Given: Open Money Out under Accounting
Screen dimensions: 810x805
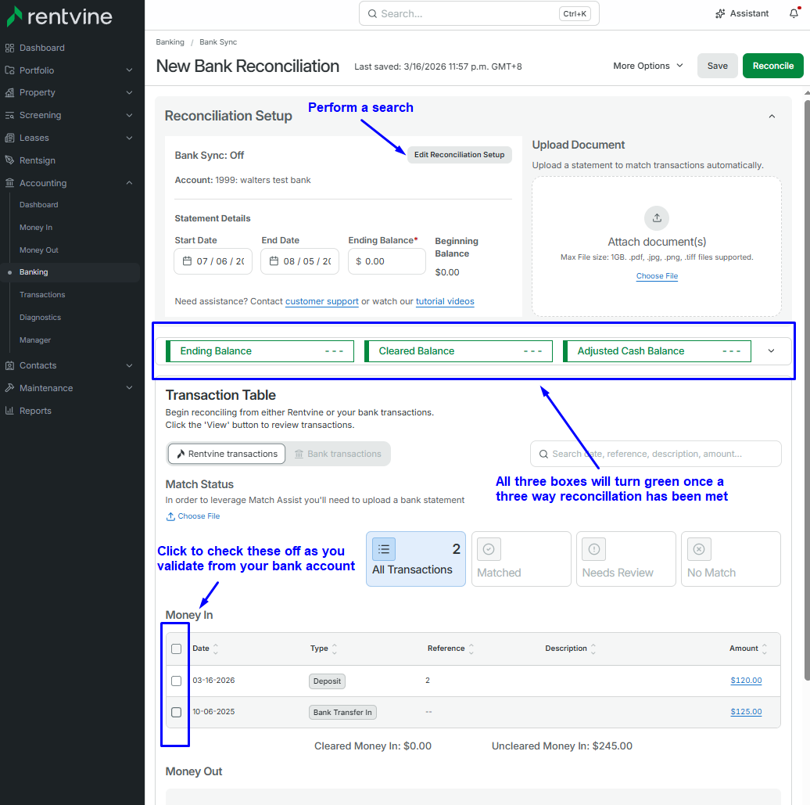Looking at the screenshot, I should point(39,250).
